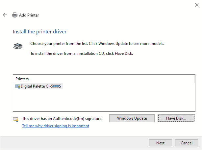Click the printers list scrollbar

(x=194, y=79)
